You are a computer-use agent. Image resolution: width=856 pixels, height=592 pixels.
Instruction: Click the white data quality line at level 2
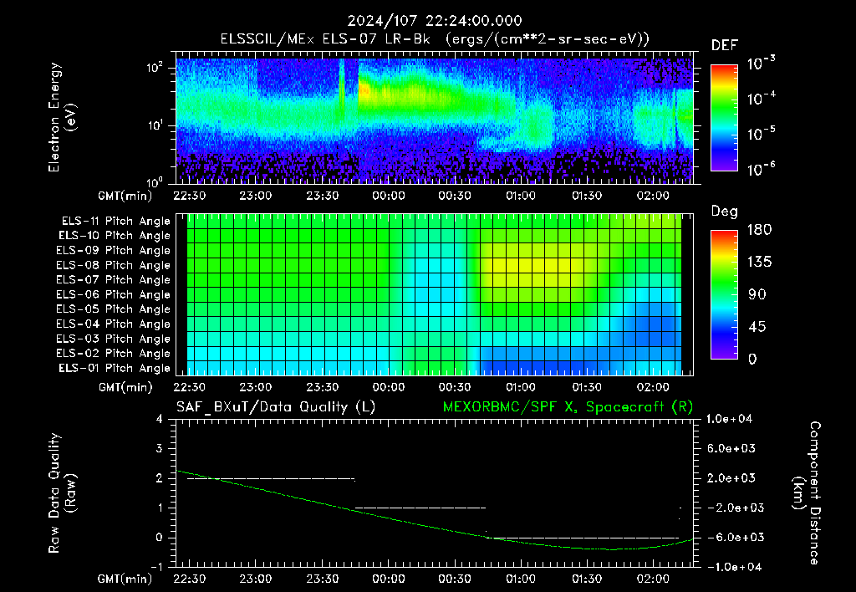pos(271,479)
